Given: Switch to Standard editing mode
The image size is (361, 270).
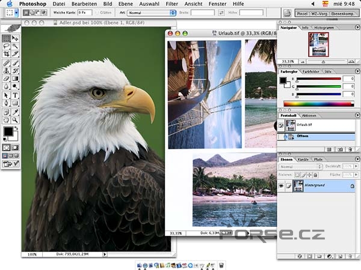Looking at the screenshot, I should 6,148.
